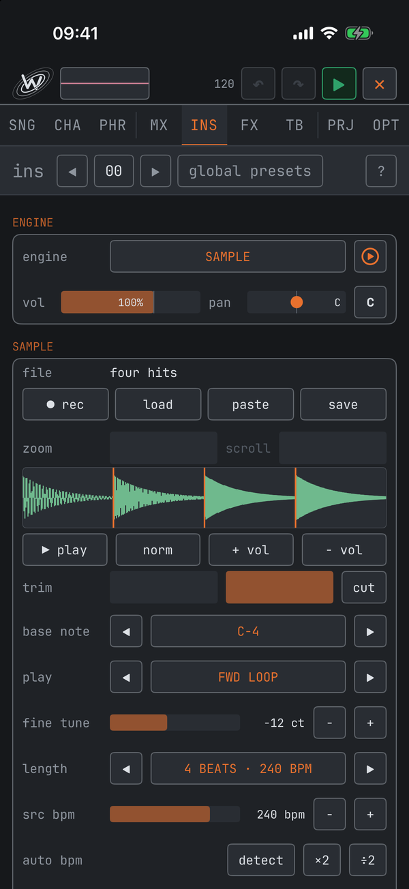Tap the battery status icon
This screenshot has height=889, width=409.
(359, 33)
